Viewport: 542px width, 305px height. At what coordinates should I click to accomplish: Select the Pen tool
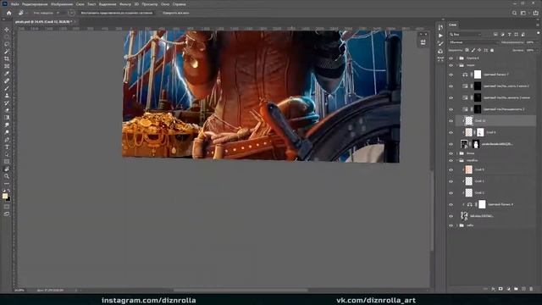7,140
